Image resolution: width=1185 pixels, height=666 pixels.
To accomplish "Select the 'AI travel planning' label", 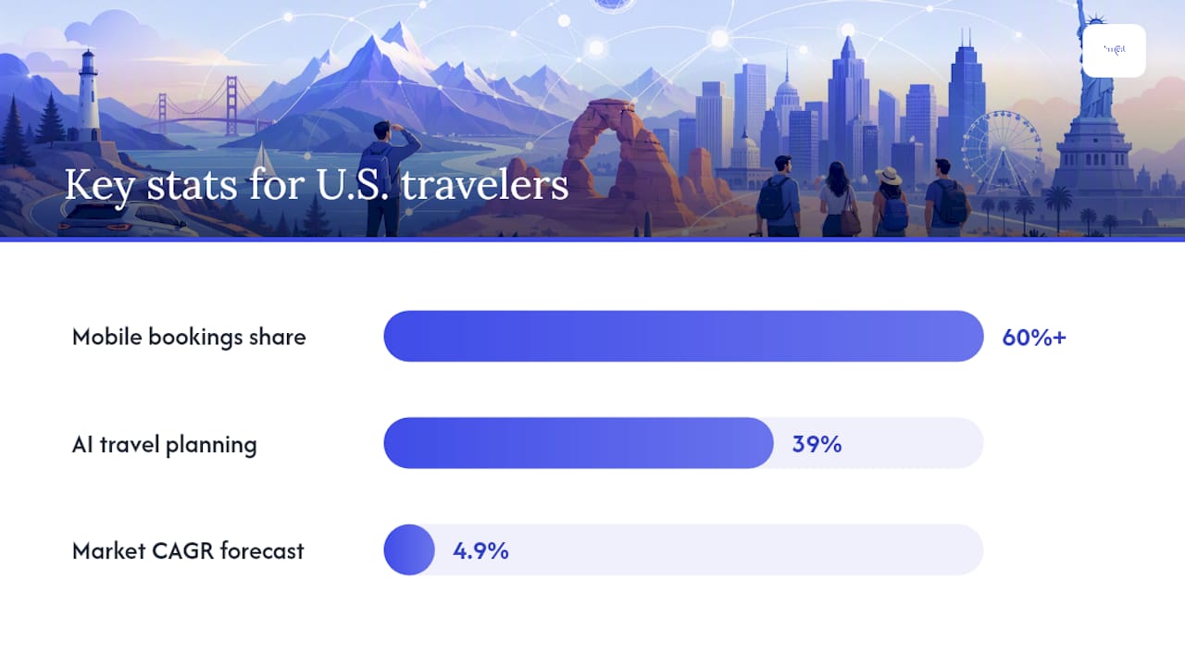I will pyautogui.click(x=165, y=444).
